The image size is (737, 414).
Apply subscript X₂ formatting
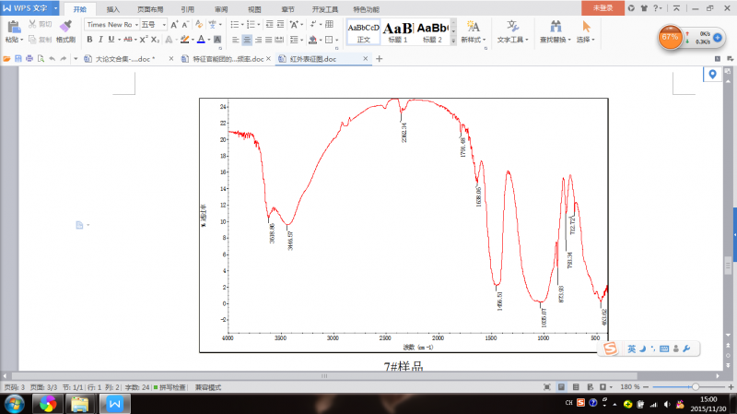tap(155, 40)
